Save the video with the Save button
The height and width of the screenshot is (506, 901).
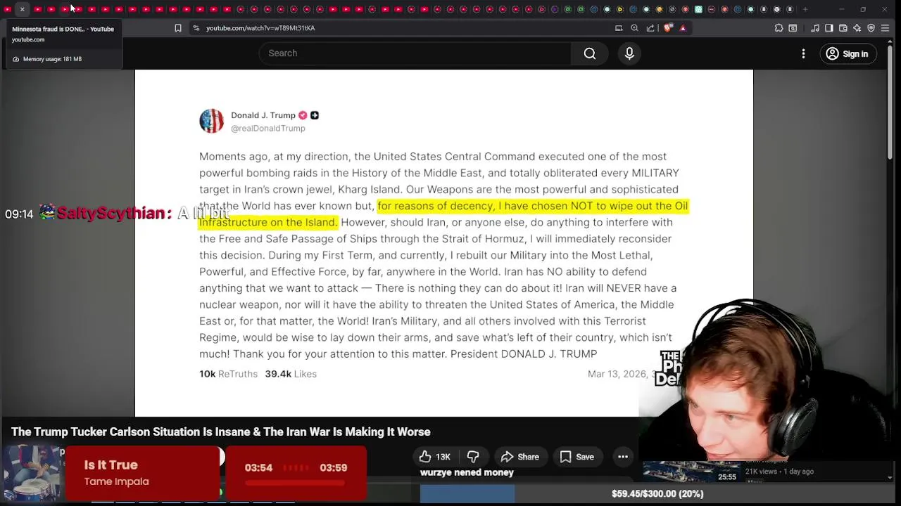(577, 457)
